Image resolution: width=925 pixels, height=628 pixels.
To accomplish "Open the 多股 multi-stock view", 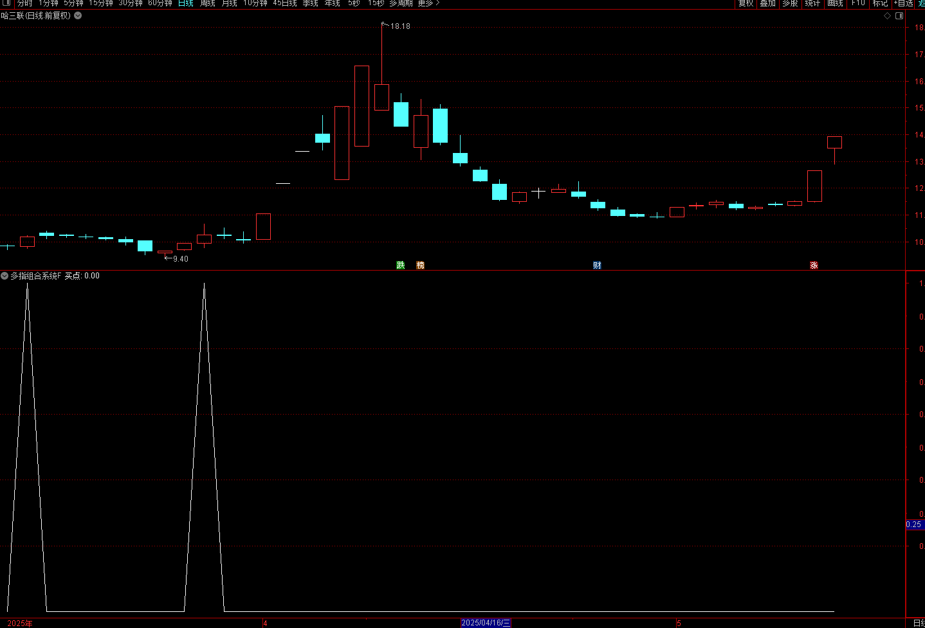I will (790, 3).
